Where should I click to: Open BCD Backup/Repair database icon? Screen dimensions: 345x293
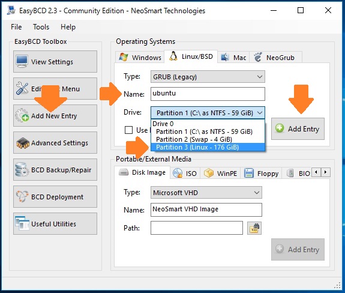22,169
